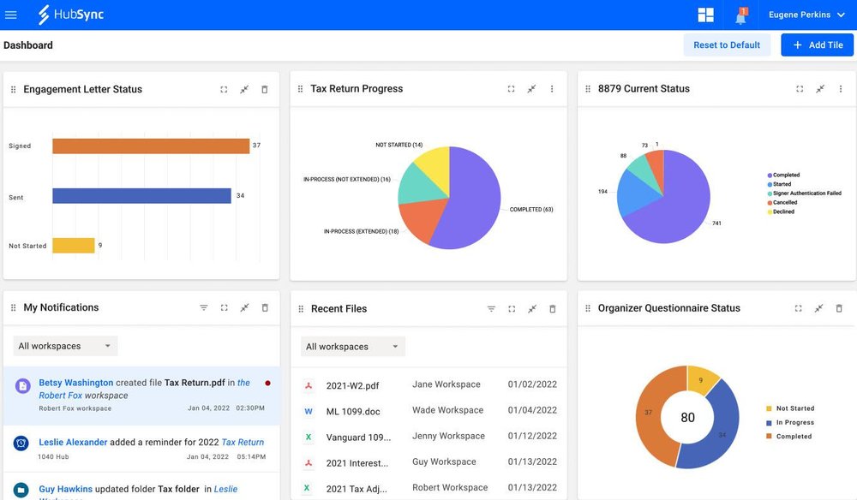
Task: Collapse the Recent Files tile
Action: 532,308
